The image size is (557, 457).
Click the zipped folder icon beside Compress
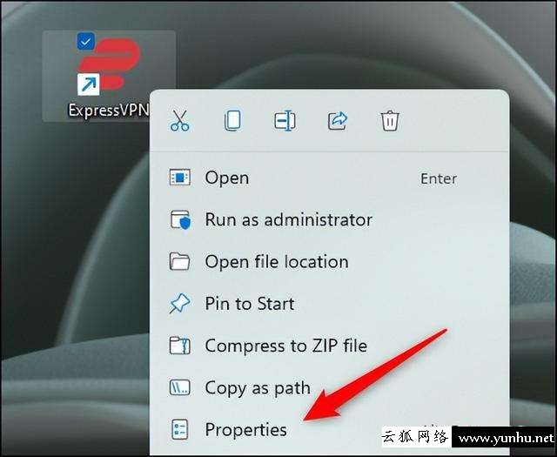[x=180, y=346]
